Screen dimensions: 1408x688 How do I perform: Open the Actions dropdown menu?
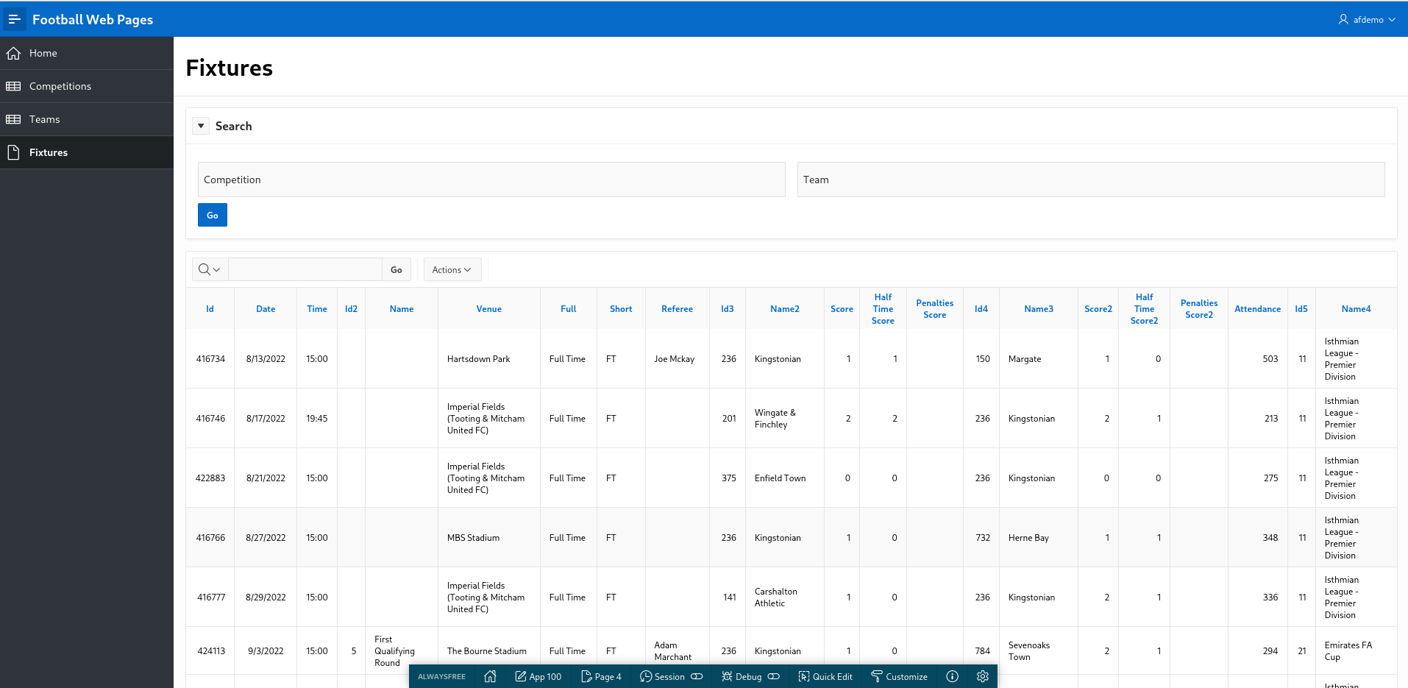[x=452, y=269]
